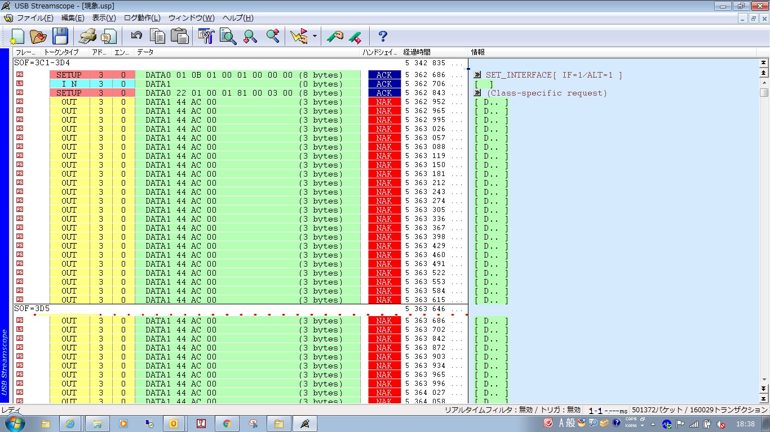
Task: Open the ヘルプ(H) menu
Action: [x=238, y=18]
